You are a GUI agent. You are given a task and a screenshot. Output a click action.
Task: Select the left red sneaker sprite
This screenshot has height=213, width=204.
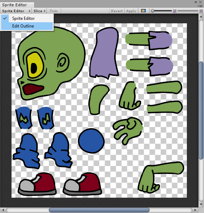[37, 184]
